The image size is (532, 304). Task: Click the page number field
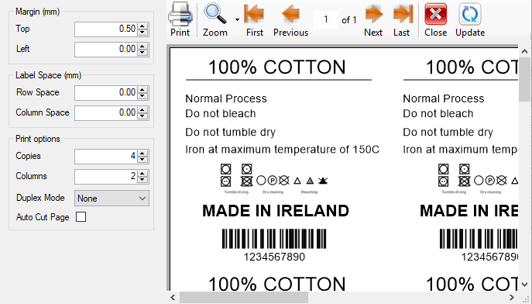point(326,19)
